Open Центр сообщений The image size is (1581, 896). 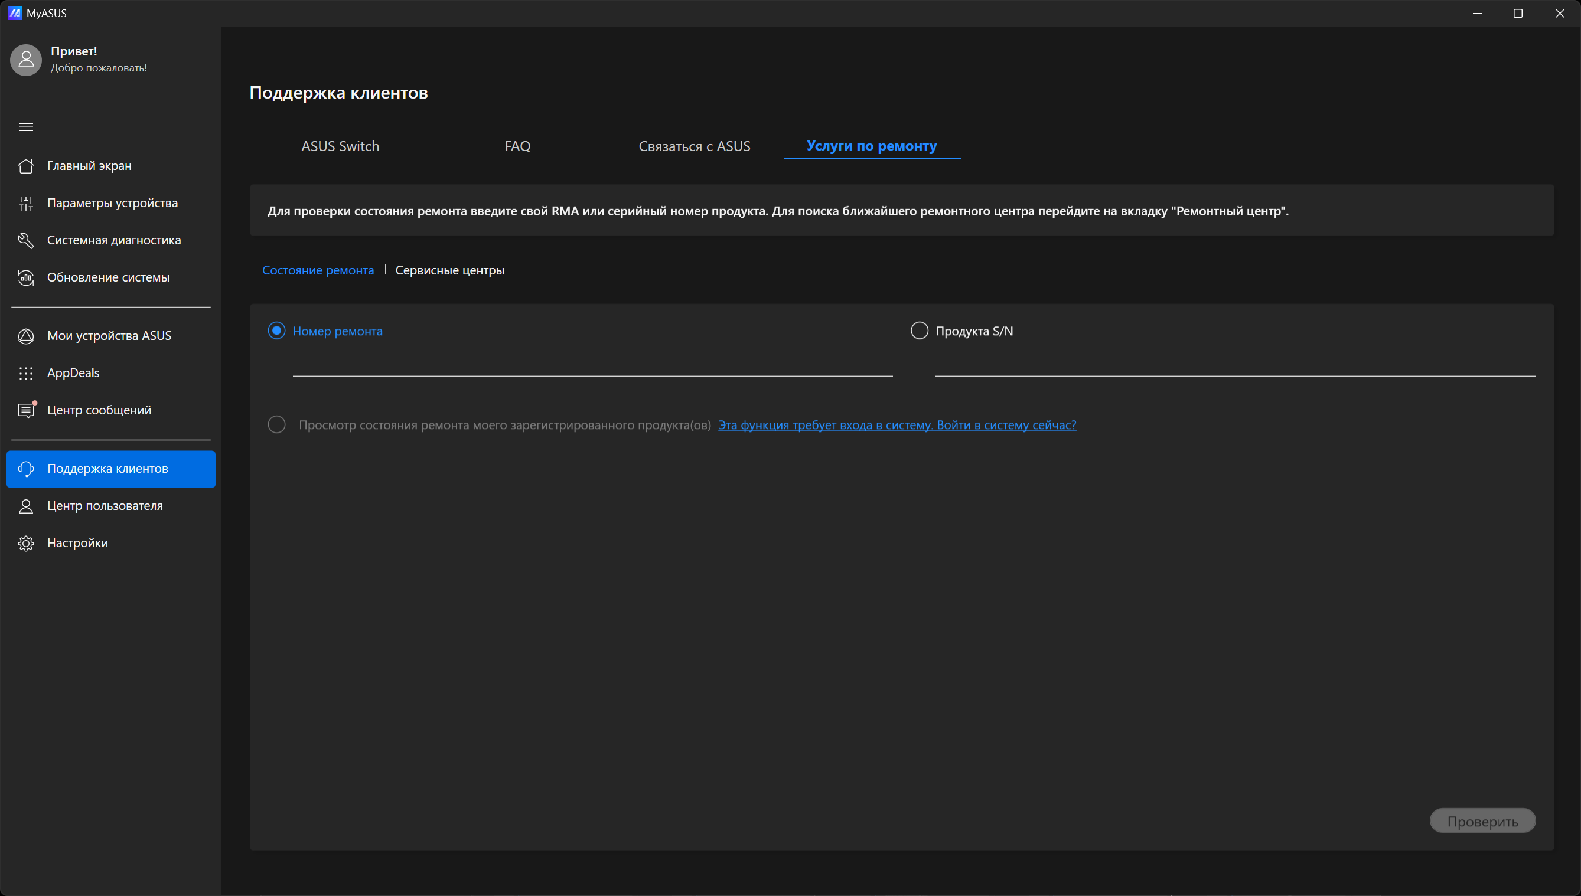[x=111, y=410]
